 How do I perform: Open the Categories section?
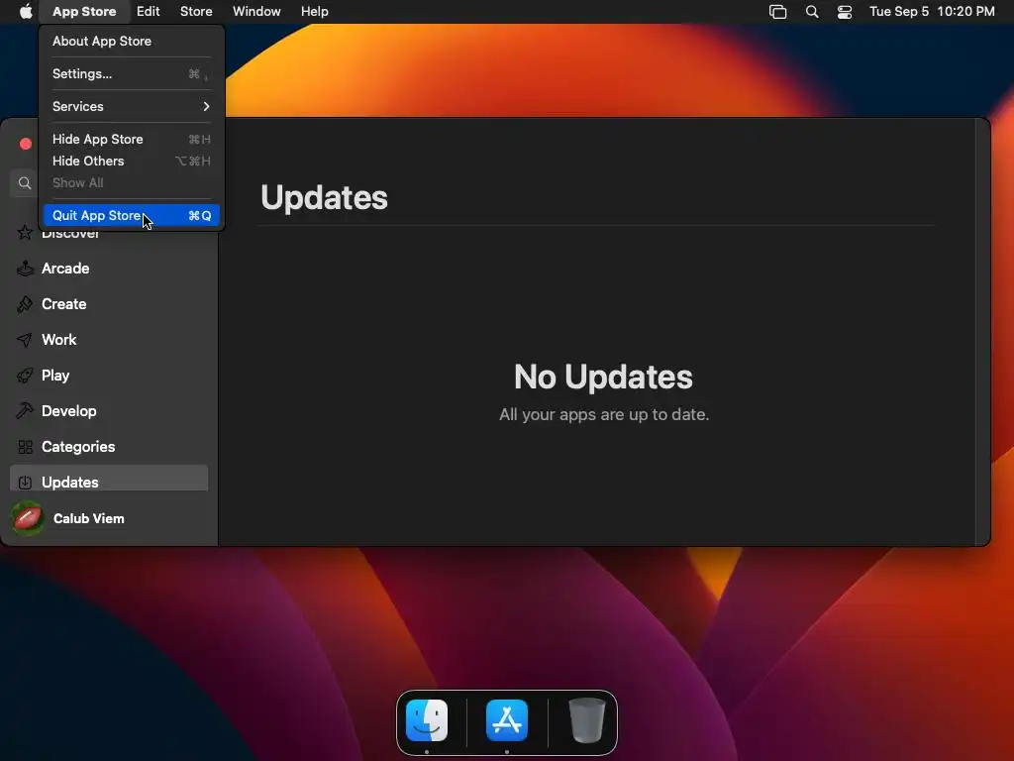pyautogui.click(x=109, y=447)
